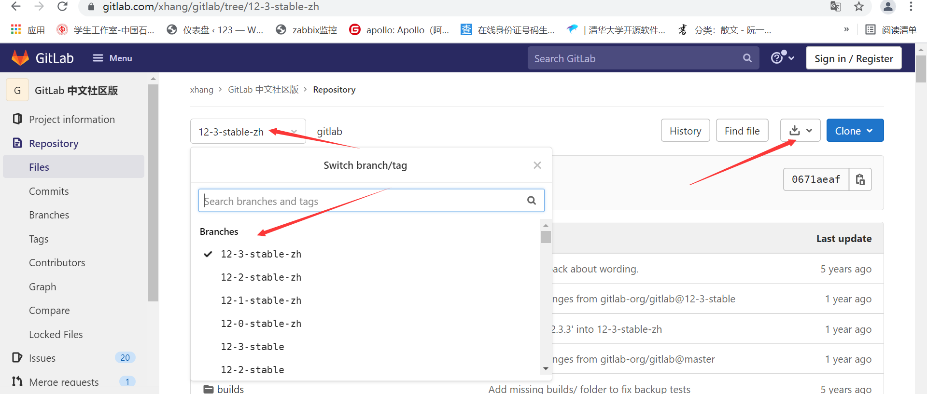Open Branches in the sidebar

(49, 215)
